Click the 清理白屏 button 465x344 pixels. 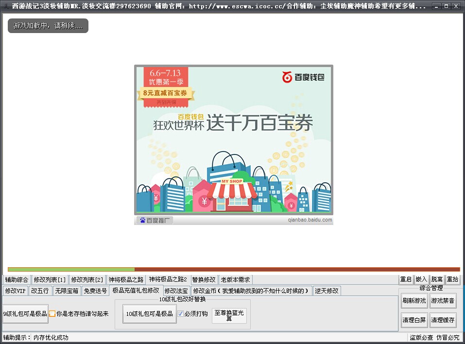tap(414, 320)
